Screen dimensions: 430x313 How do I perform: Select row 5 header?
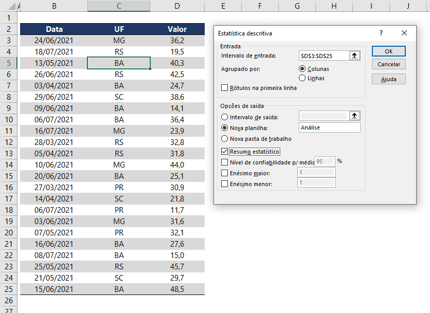click(9, 63)
